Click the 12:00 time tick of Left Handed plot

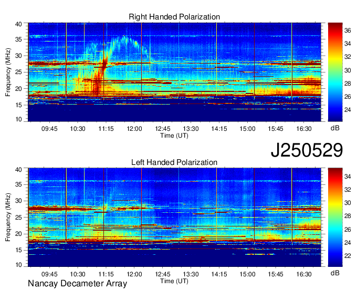(134, 274)
